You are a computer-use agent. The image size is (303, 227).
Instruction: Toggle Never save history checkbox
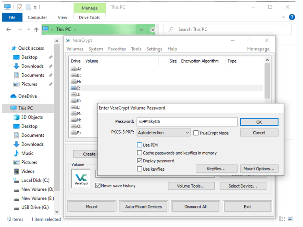coord(98,186)
